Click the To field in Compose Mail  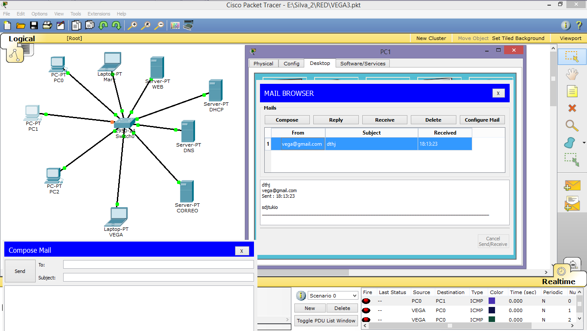(x=159, y=265)
